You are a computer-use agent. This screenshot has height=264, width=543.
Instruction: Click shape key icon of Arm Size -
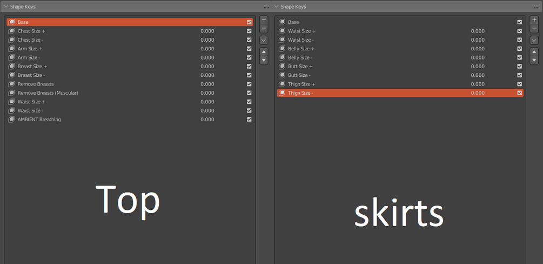[x=11, y=57]
